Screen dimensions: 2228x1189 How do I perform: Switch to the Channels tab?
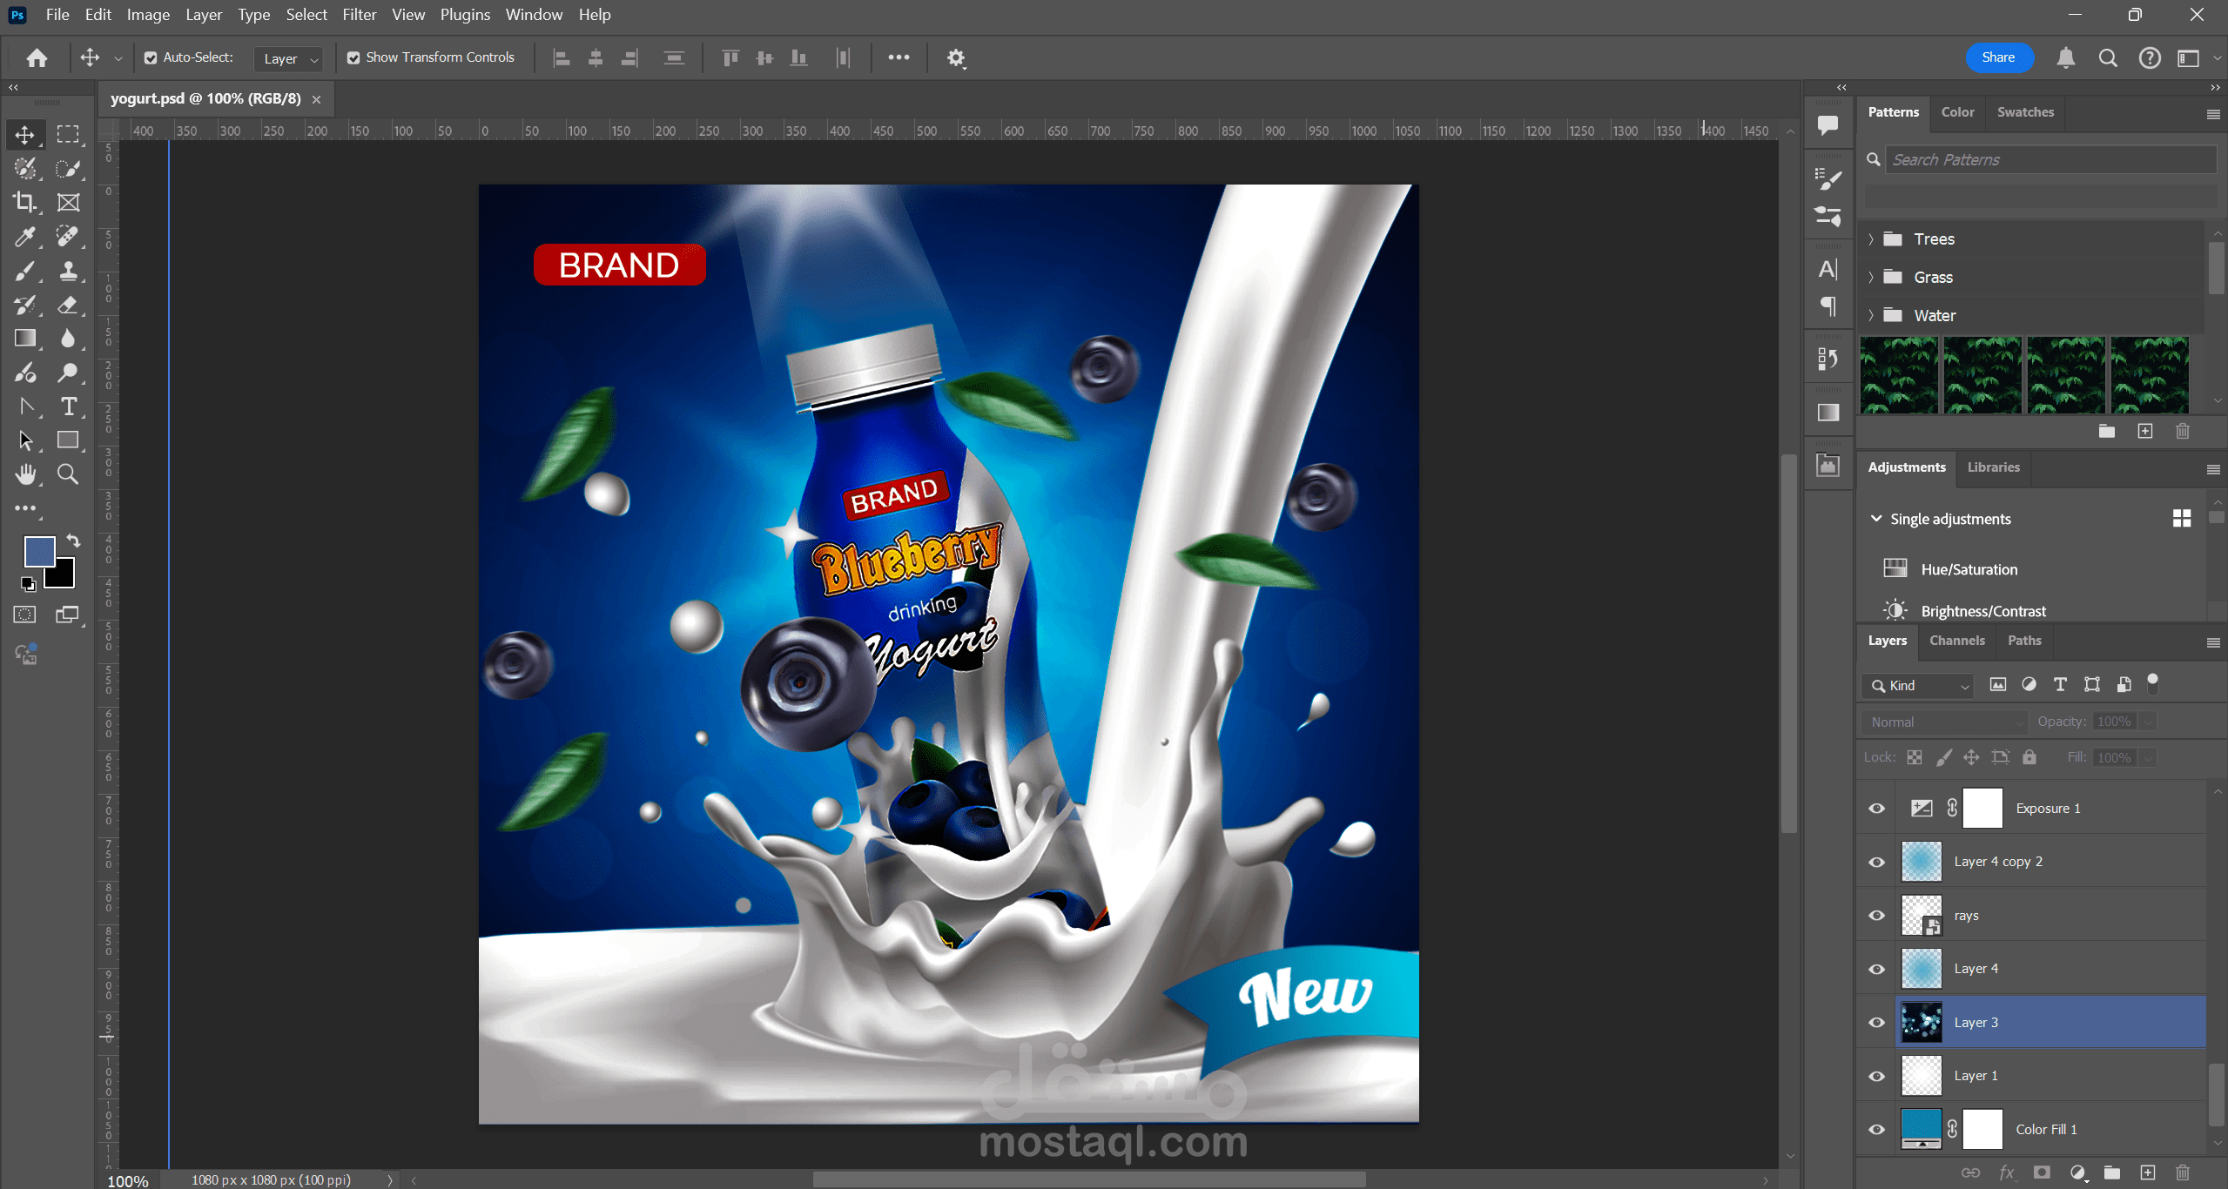(x=1956, y=641)
